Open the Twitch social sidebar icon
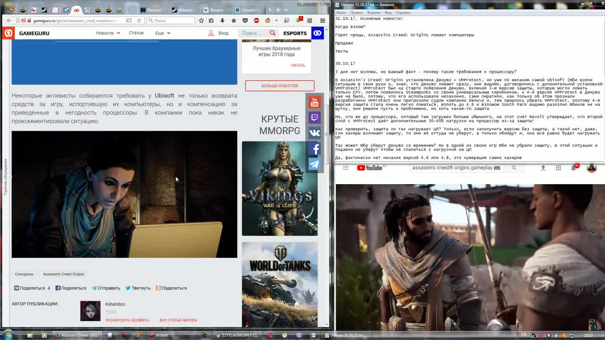Image resolution: width=605 pixels, height=340 pixels. point(314,118)
